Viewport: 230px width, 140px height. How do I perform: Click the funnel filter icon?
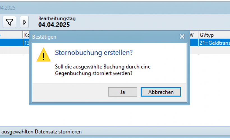click(x=10, y=22)
